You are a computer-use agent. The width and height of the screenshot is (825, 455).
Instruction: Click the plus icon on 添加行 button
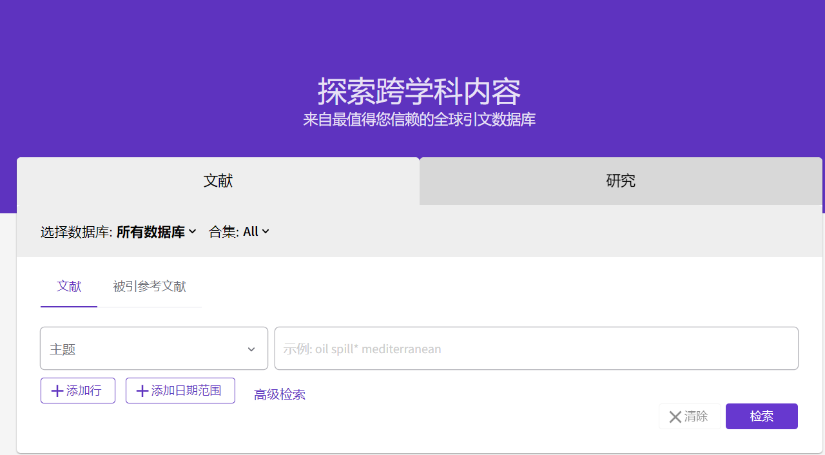click(57, 390)
